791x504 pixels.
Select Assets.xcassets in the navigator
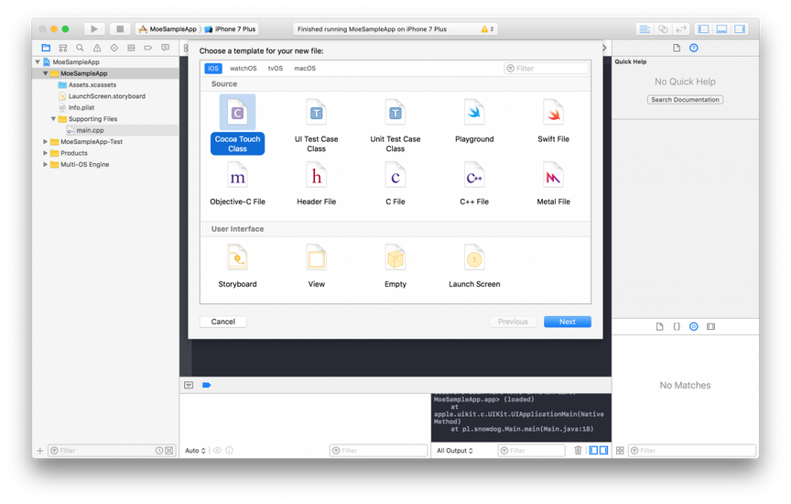pyautogui.click(x=92, y=85)
